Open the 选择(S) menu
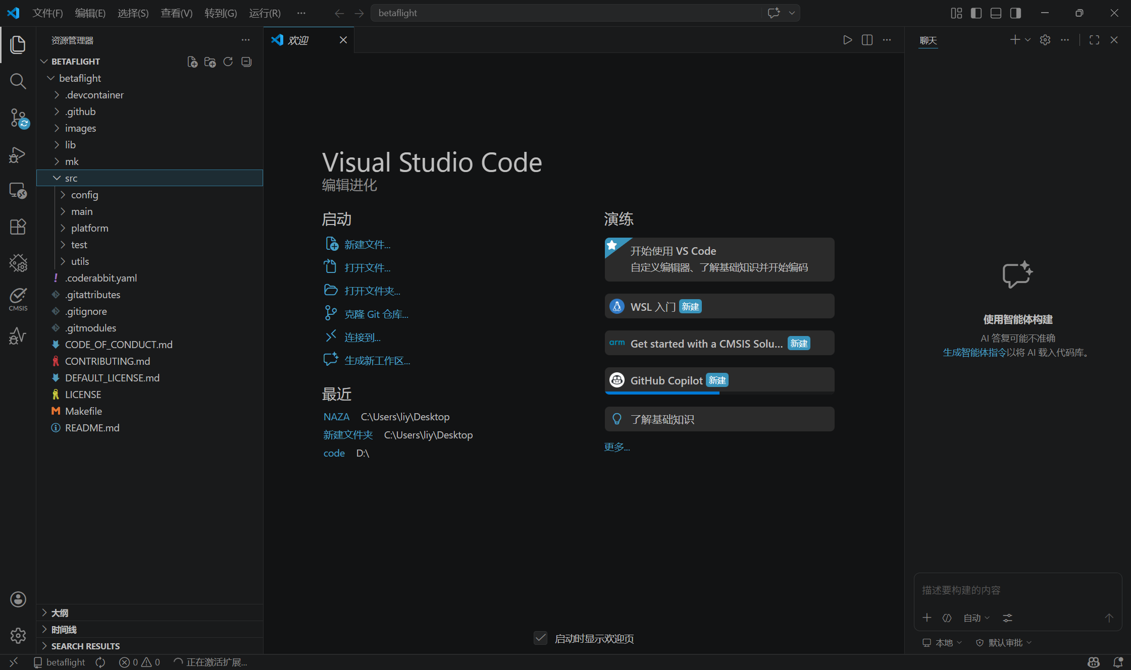1131x670 pixels. point(133,13)
